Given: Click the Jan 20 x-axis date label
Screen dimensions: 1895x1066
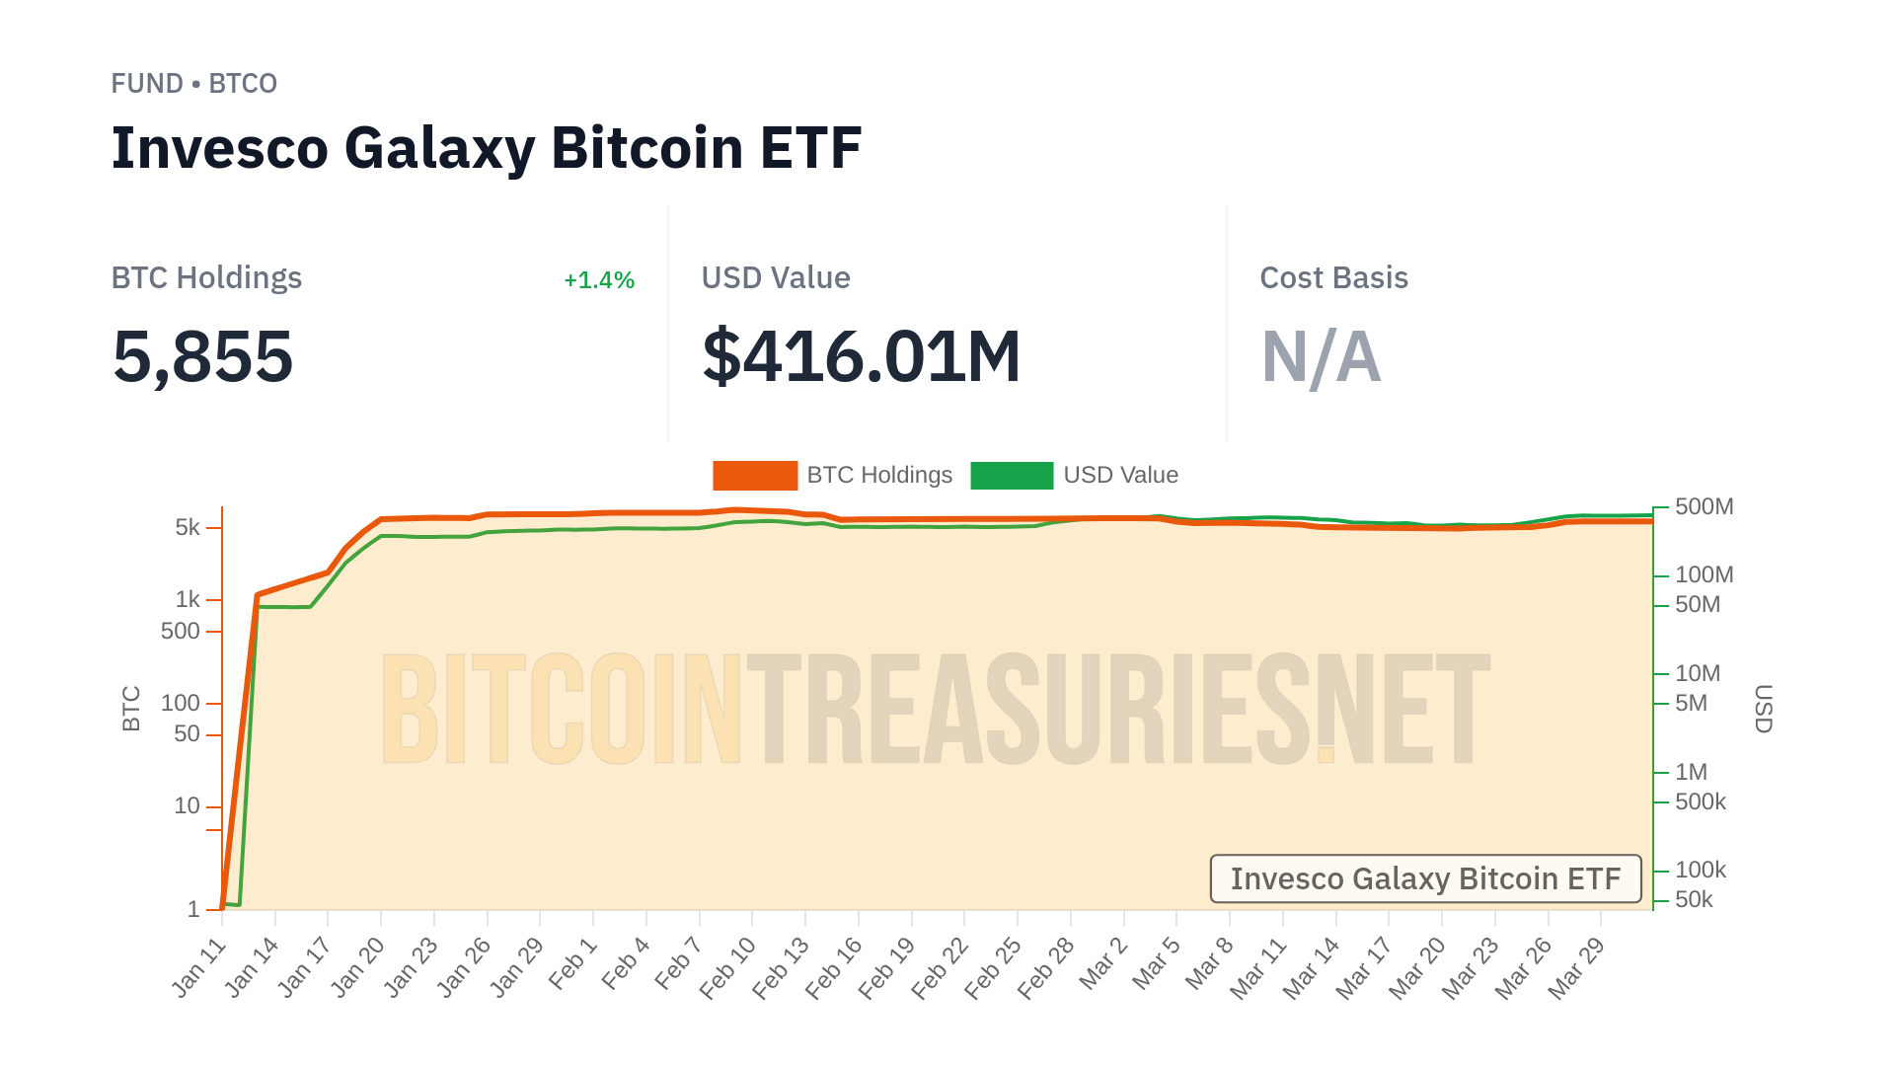Looking at the screenshot, I should point(358,967).
